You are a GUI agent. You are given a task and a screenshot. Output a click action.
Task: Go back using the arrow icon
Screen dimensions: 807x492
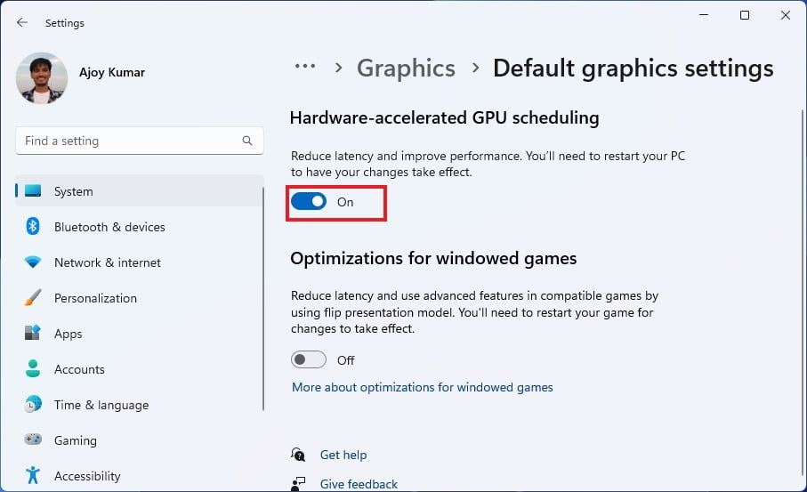pyautogui.click(x=21, y=22)
